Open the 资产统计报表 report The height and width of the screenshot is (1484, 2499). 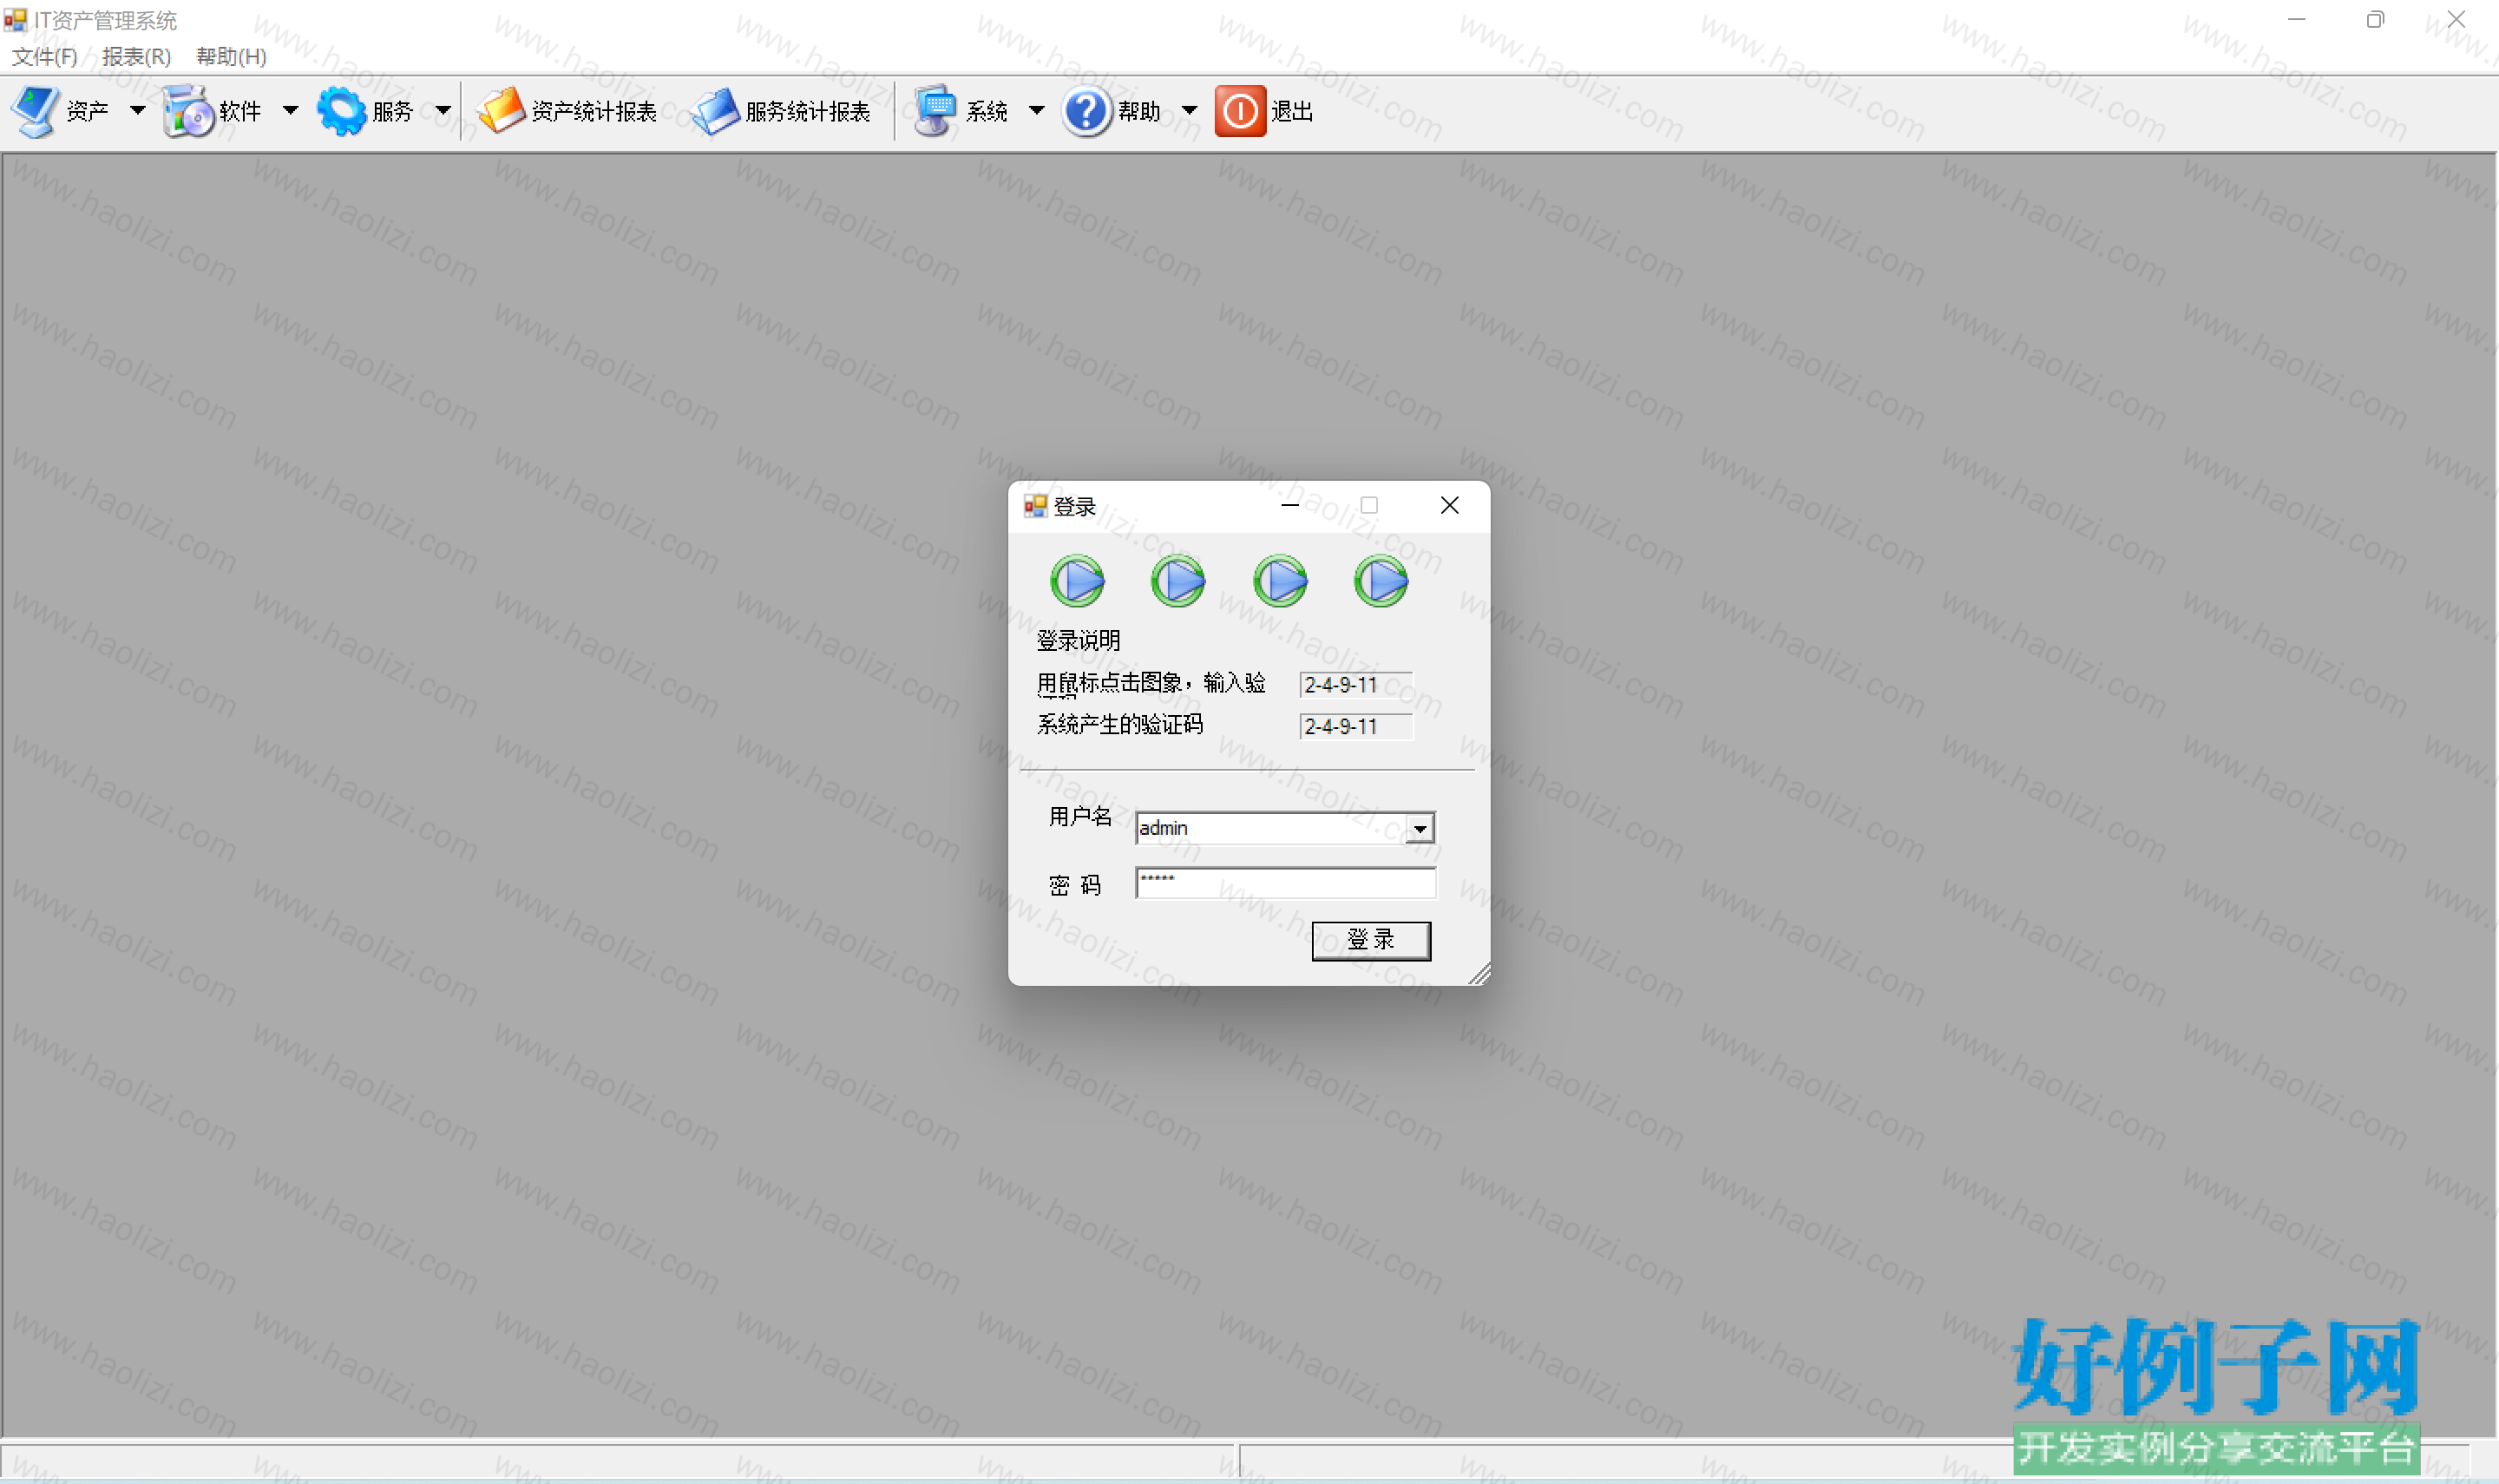(567, 111)
